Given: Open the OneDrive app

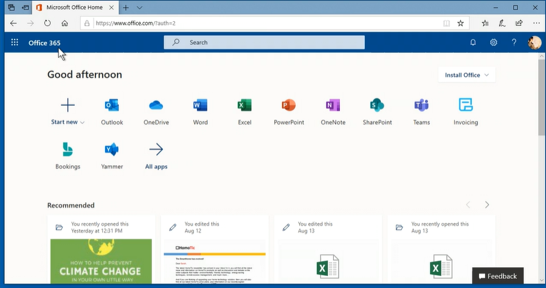Looking at the screenshot, I should click(156, 112).
